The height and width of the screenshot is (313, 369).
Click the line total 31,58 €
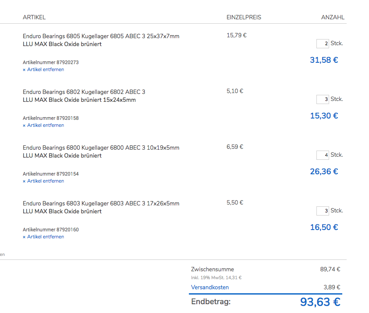[324, 60]
